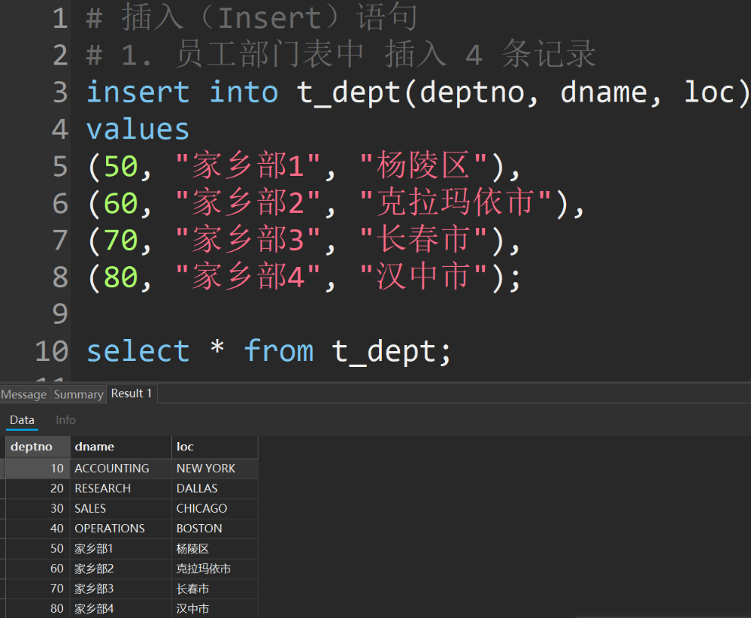Click line number 3 in the gutter

pyautogui.click(x=61, y=92)
